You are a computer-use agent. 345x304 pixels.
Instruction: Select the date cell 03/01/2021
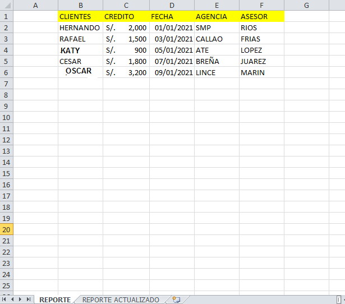[x=172, y=39]
